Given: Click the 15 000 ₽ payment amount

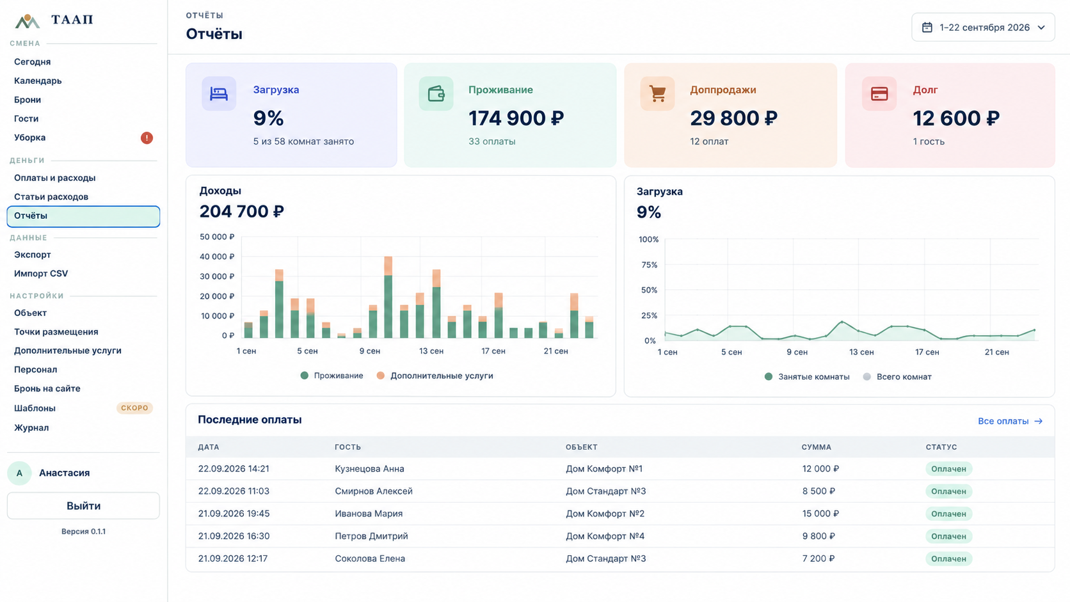Looking at the screenshot, I should [820, 514].
